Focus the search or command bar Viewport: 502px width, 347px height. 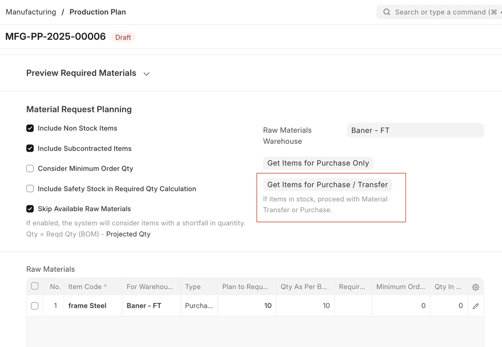pos(441,12)
